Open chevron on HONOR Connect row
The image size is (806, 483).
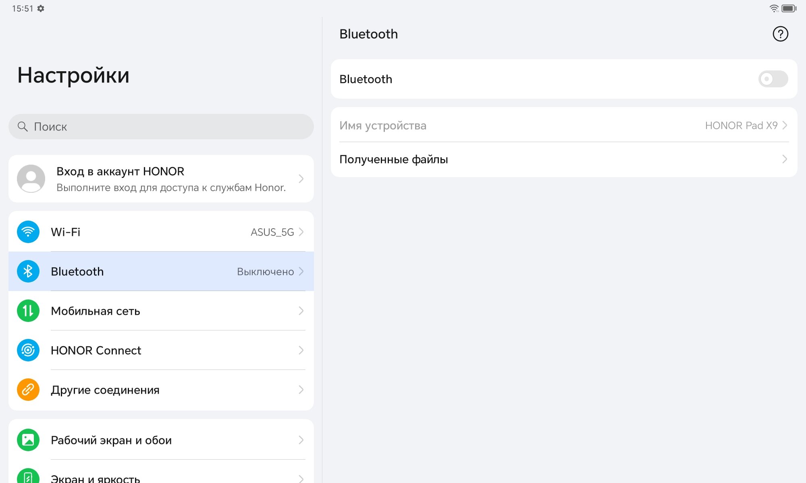point(301,350)
